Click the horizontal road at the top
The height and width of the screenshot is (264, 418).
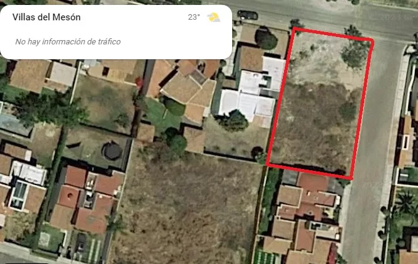(320, 15)
